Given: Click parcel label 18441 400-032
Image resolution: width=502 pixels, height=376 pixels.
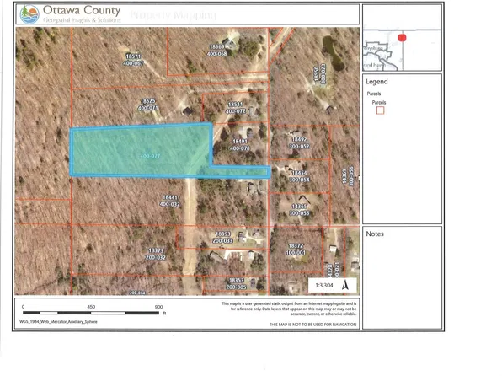Looking at the screenshot, I should (169, 201).
